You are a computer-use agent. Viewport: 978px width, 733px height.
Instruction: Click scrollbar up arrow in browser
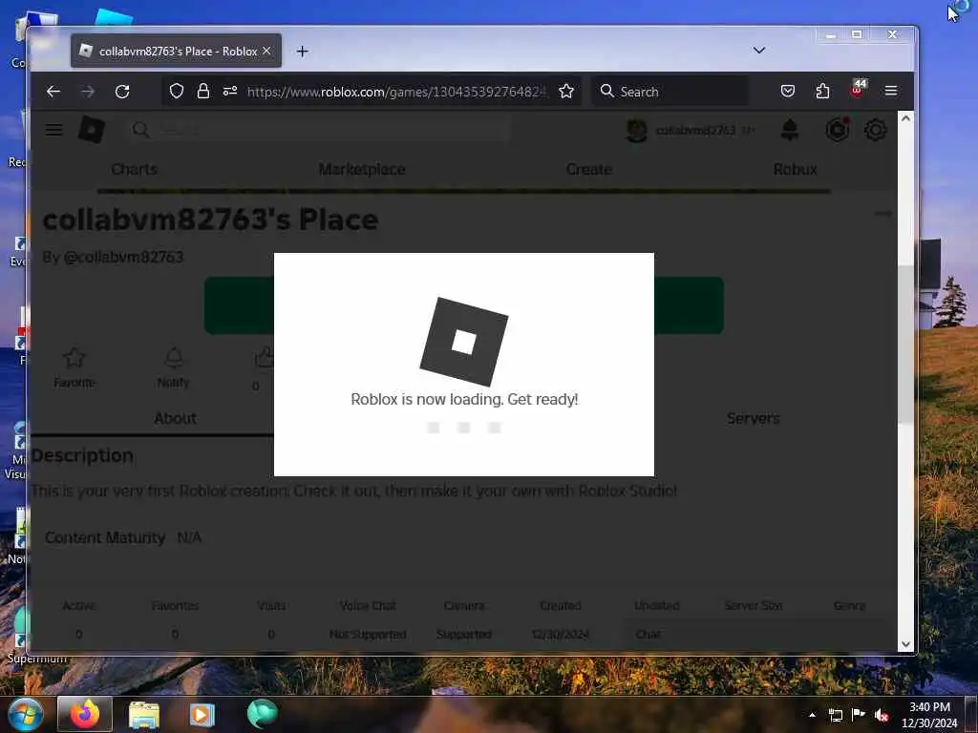coord(905,118)
